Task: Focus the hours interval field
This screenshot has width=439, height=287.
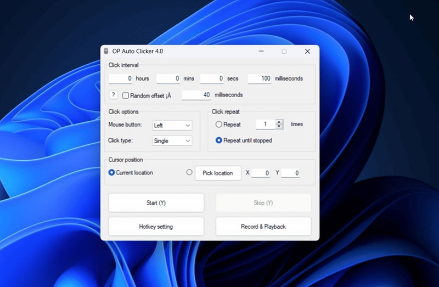Action: [120, 78]
